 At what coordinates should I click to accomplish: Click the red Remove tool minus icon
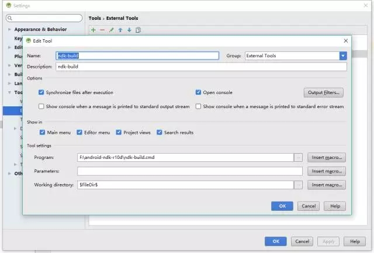click(x=102, y=30)
